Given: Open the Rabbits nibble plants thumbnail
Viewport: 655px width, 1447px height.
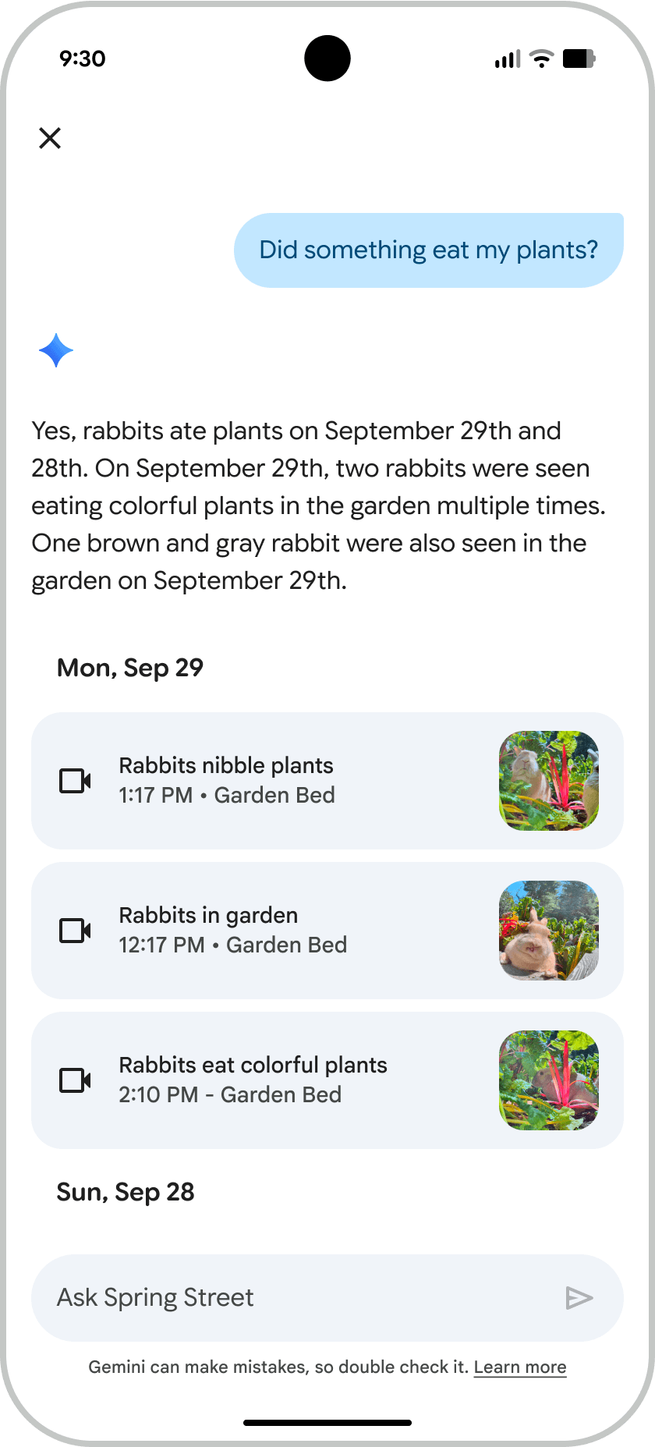Looking at the screenshot, I should coord(549,781).
